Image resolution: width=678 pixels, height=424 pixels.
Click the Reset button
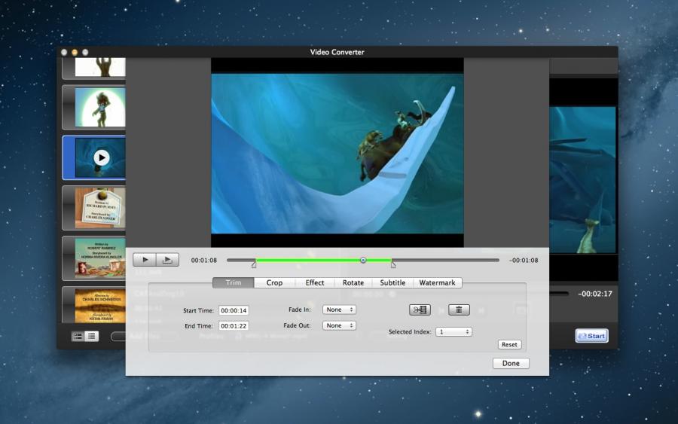point(509,344)
